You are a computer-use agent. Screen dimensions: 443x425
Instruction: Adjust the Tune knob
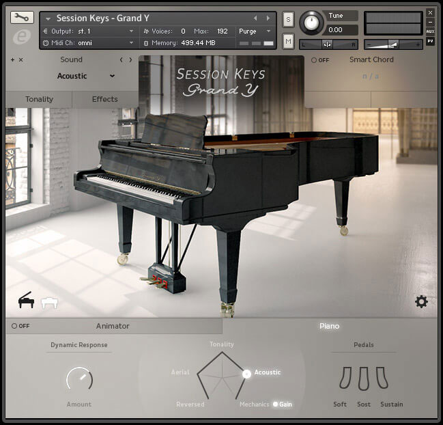pos(311,23)
